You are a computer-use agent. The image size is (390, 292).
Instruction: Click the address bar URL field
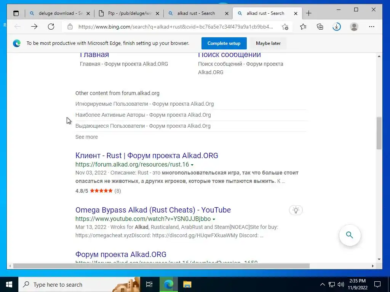tap(176, 27)
